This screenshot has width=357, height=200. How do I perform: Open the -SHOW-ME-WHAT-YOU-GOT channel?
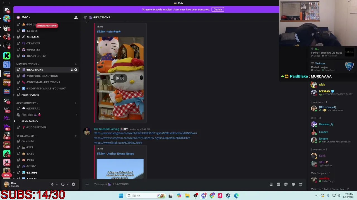click(46, 89)
